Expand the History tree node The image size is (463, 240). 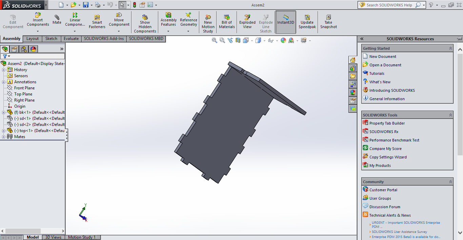(x=4, y=70)
